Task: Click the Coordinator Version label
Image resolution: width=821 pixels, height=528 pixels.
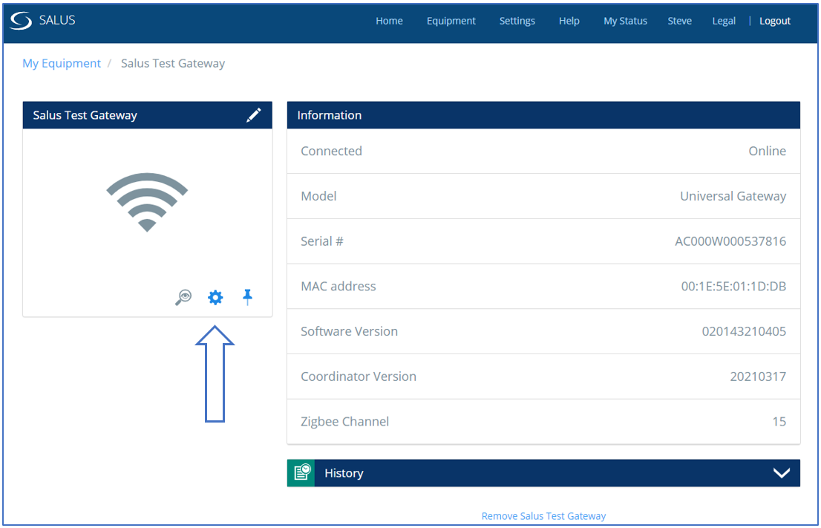Action: (358, 376)
